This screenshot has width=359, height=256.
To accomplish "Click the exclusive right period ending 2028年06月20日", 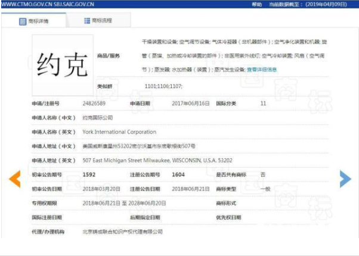I will [x=147, y=203].
